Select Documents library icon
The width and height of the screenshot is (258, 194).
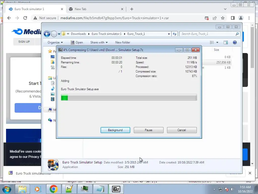click(53, 83)
